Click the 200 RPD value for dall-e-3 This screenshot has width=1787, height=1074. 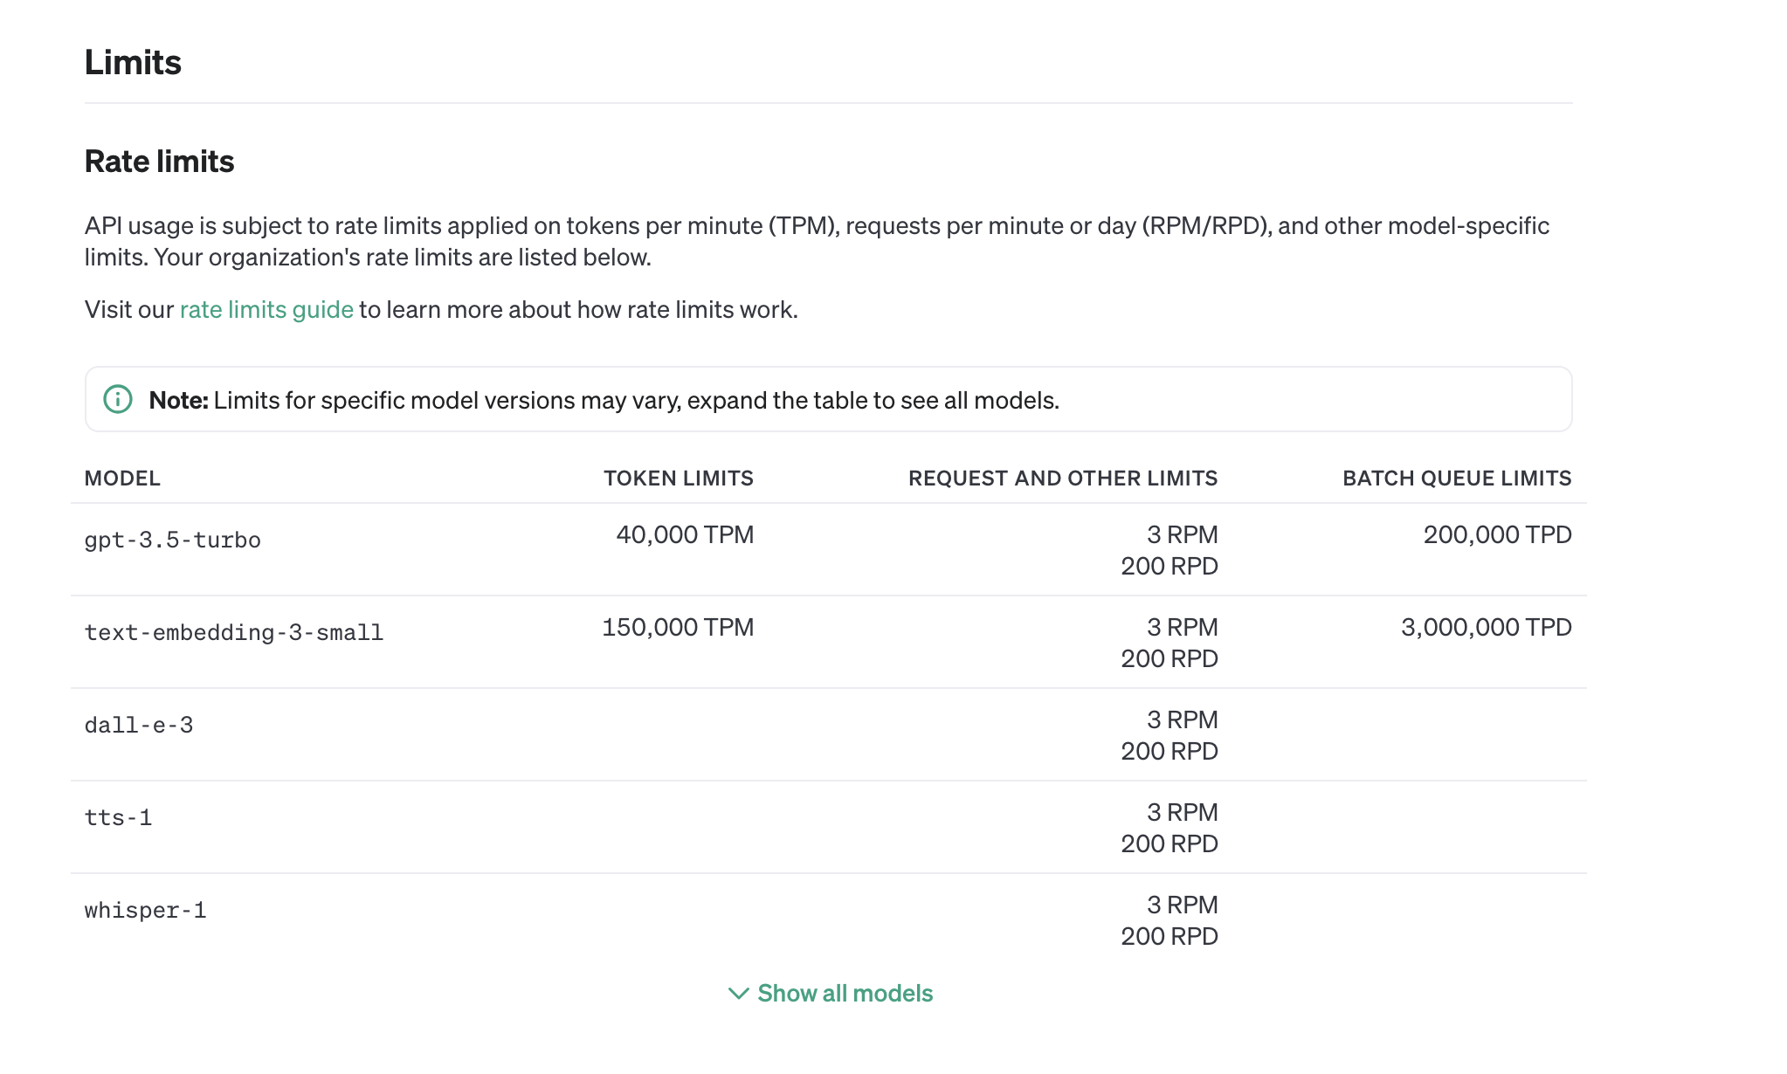[x=1169, y=751]
